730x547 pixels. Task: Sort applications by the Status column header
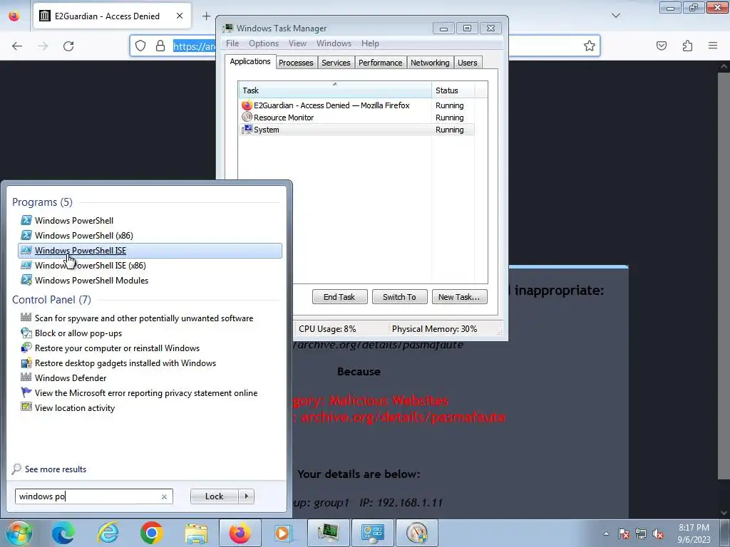[x=453, y=90]
